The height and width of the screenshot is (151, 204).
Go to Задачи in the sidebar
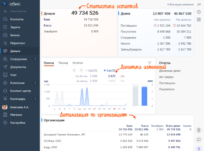point(15,27)
